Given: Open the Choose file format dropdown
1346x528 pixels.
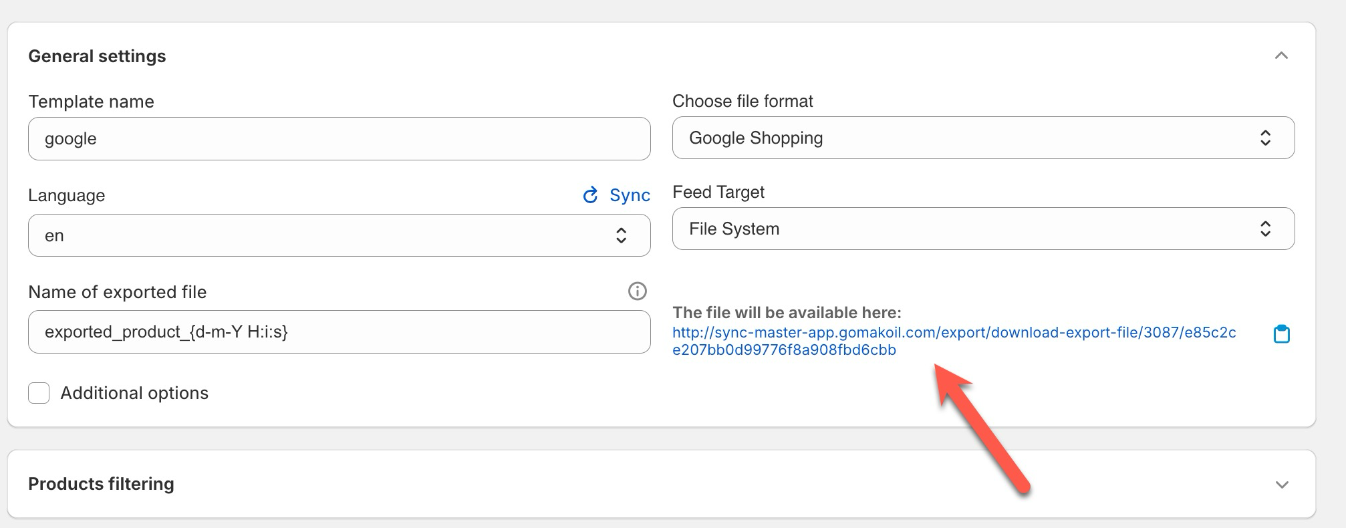Looking at the screenshot, I should (983, 138).
